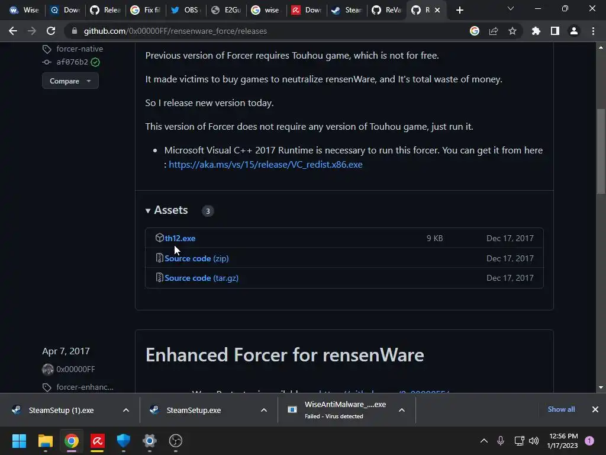
Task: Open SteamSetup.exe downloaded file
Action: coord(194,410)
